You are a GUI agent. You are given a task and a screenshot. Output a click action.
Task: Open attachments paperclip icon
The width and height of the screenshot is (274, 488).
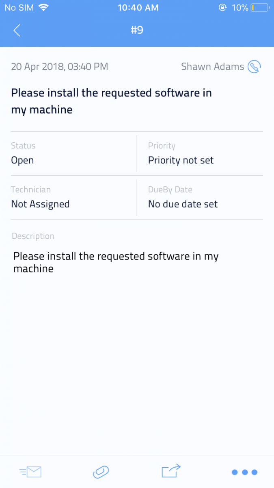[101, 472]
